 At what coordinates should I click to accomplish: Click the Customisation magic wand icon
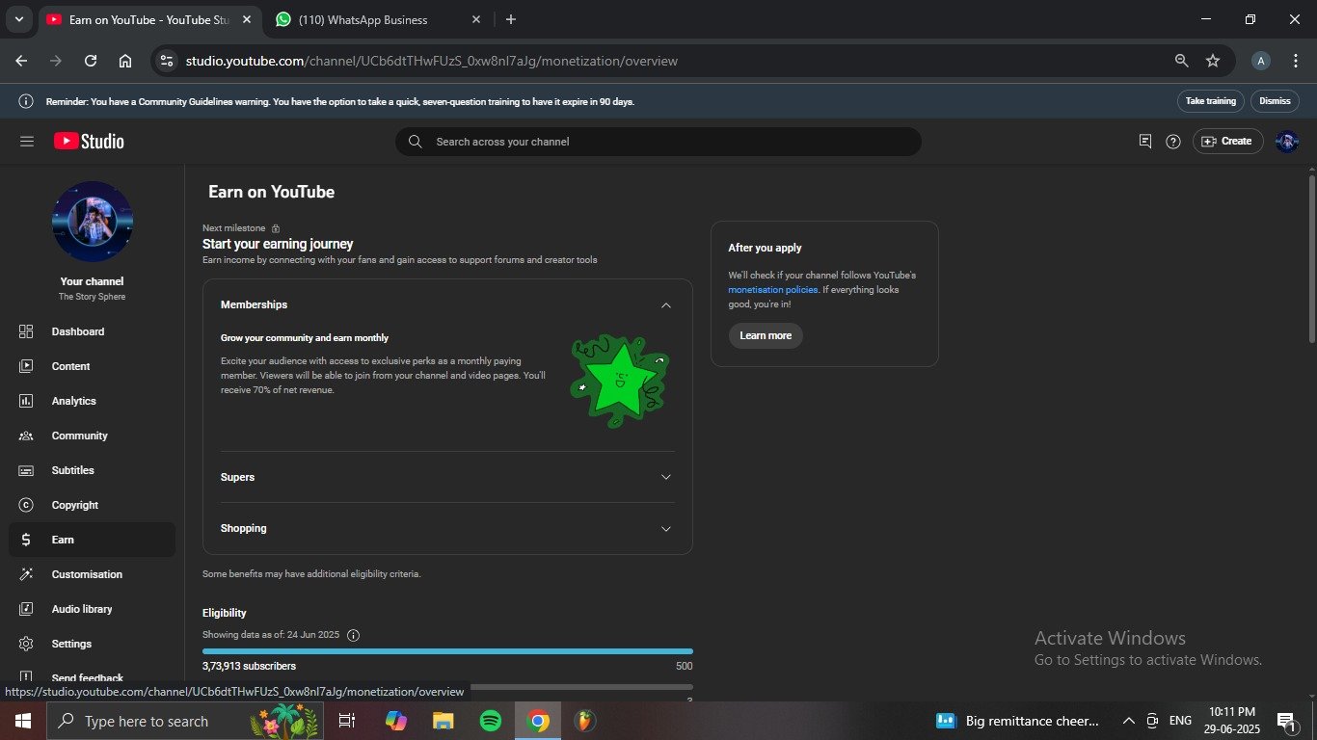(26, 574)
